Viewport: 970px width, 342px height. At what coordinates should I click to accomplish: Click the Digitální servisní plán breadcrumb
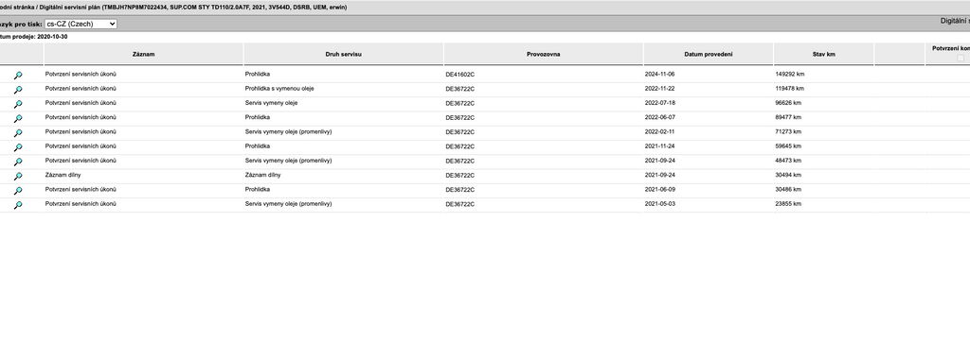pyautogui.click(x=70, y=8)
